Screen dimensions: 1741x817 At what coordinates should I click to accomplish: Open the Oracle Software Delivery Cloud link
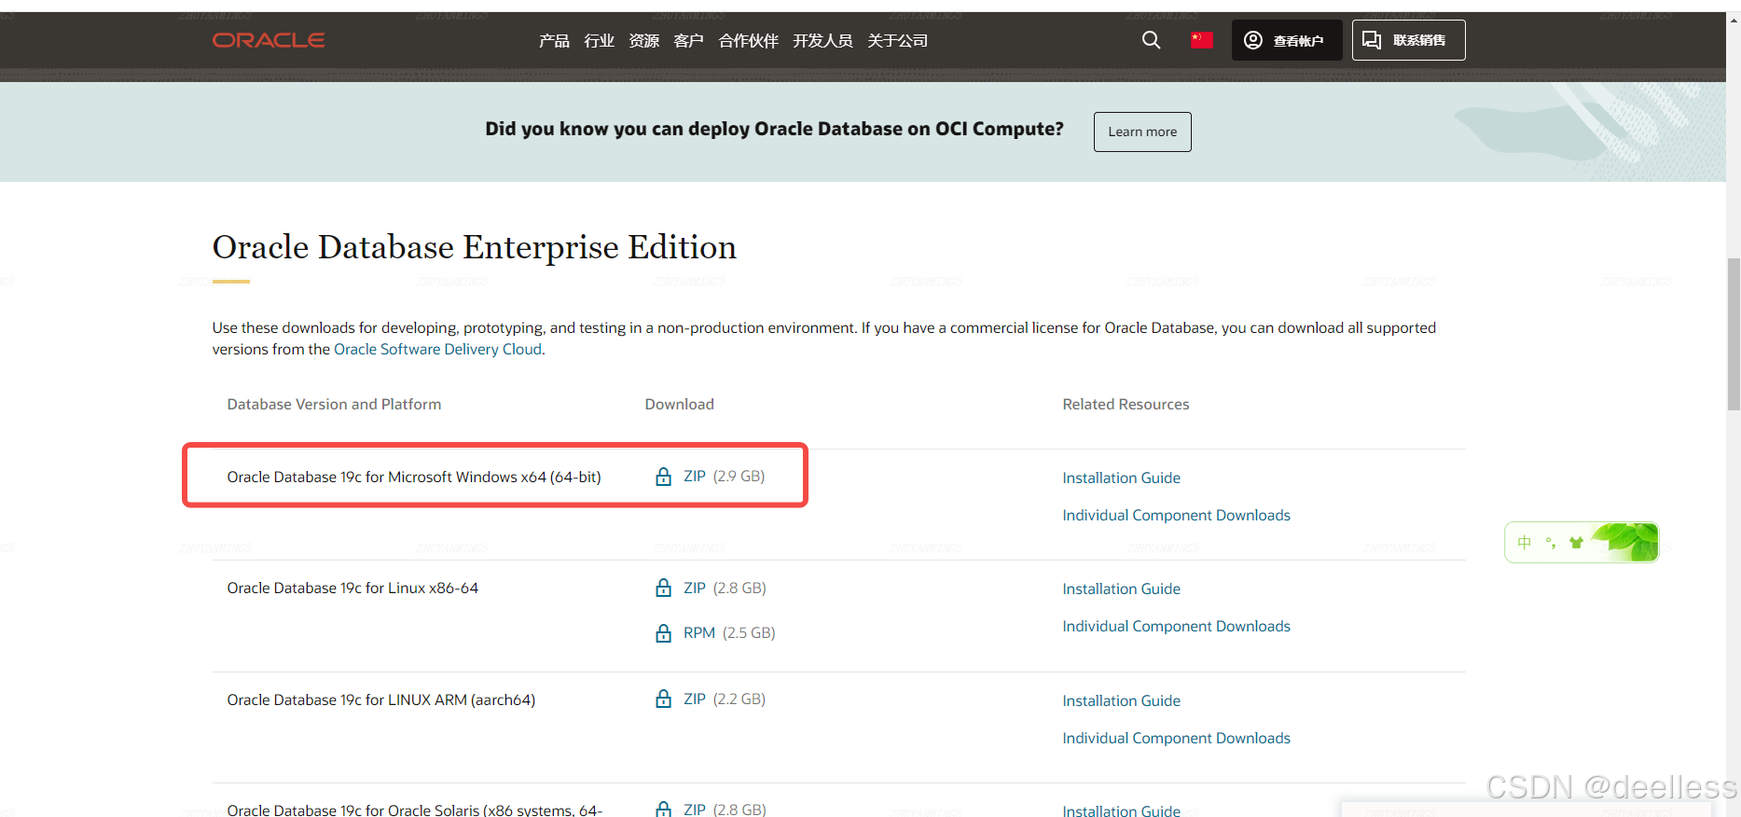(437, 349)
